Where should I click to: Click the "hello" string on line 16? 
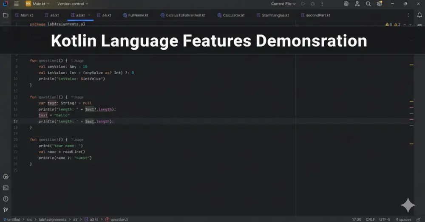pyautogui.click(x=62, y=115)
